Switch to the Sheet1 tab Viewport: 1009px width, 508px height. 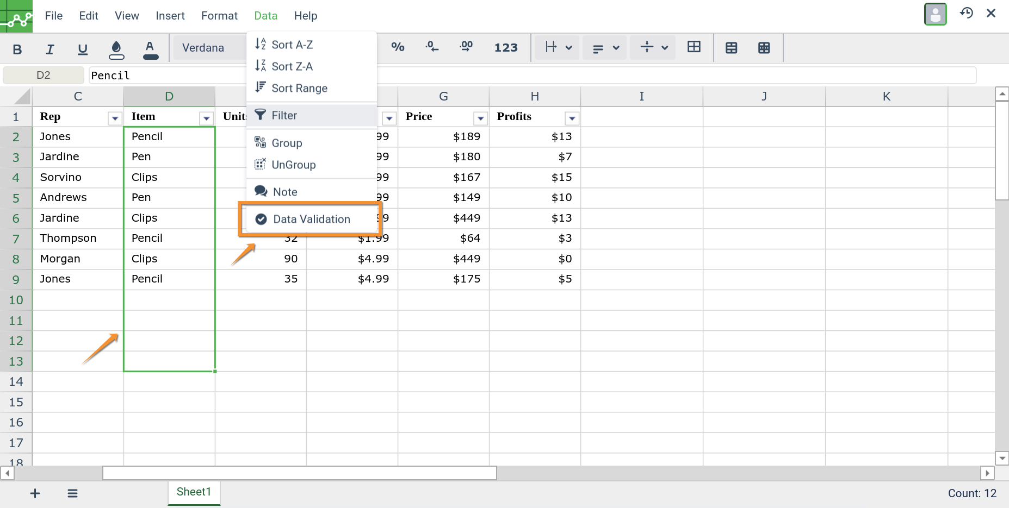pos(194,492)
